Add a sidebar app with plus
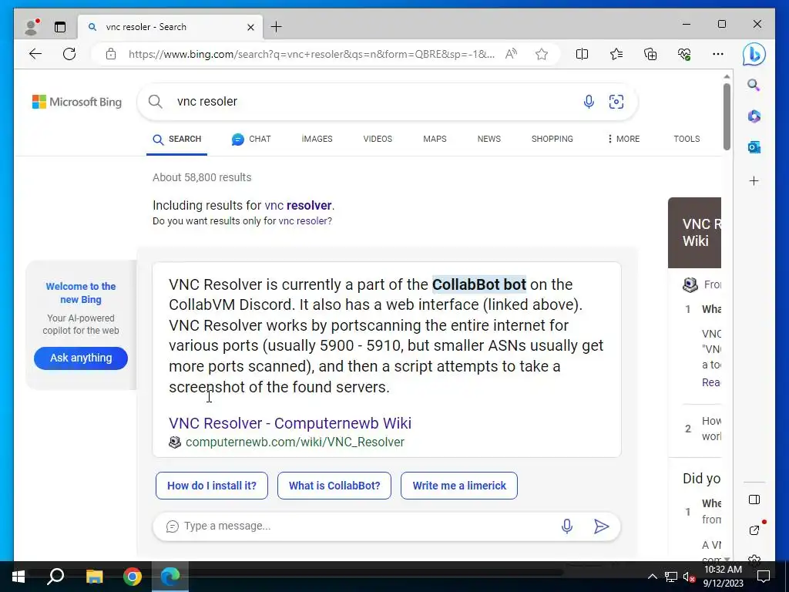 tap(754, 181)
